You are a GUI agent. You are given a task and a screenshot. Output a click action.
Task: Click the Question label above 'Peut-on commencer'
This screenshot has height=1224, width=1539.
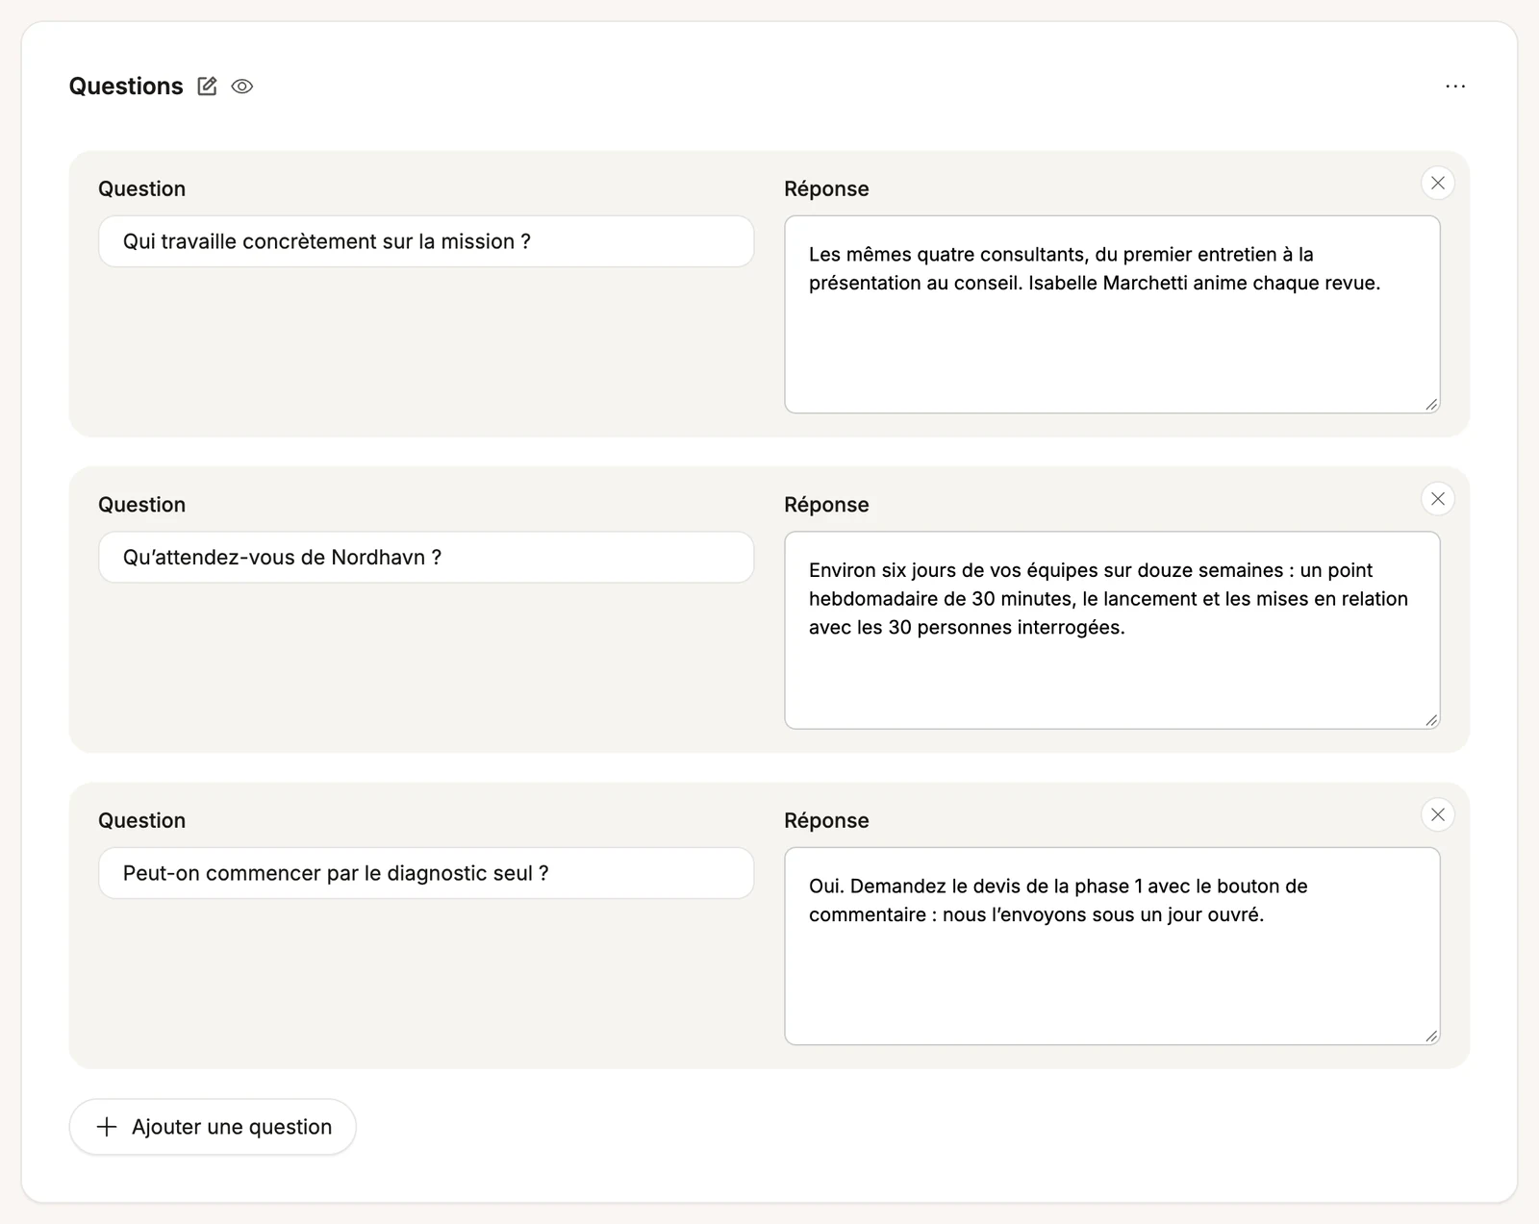pyautogui.click(x=142, y=820)
